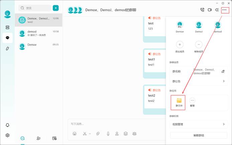Mute group notifications with the speaker icon
232x145 pixels.
tap(217, 10)
